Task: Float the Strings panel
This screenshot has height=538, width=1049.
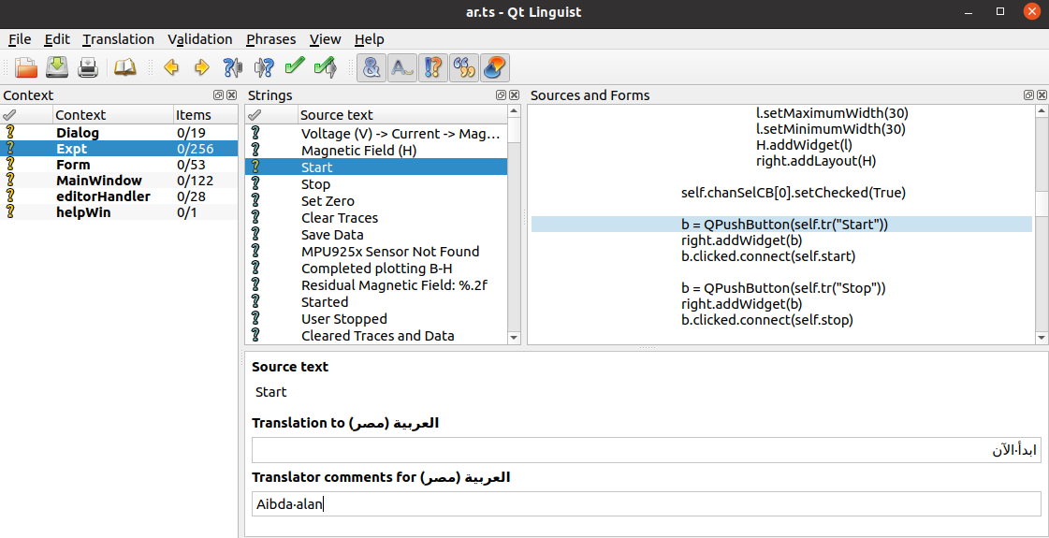Action: [x=502, y=95]
